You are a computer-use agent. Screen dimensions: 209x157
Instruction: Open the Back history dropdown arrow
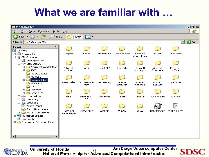(27, 37)
